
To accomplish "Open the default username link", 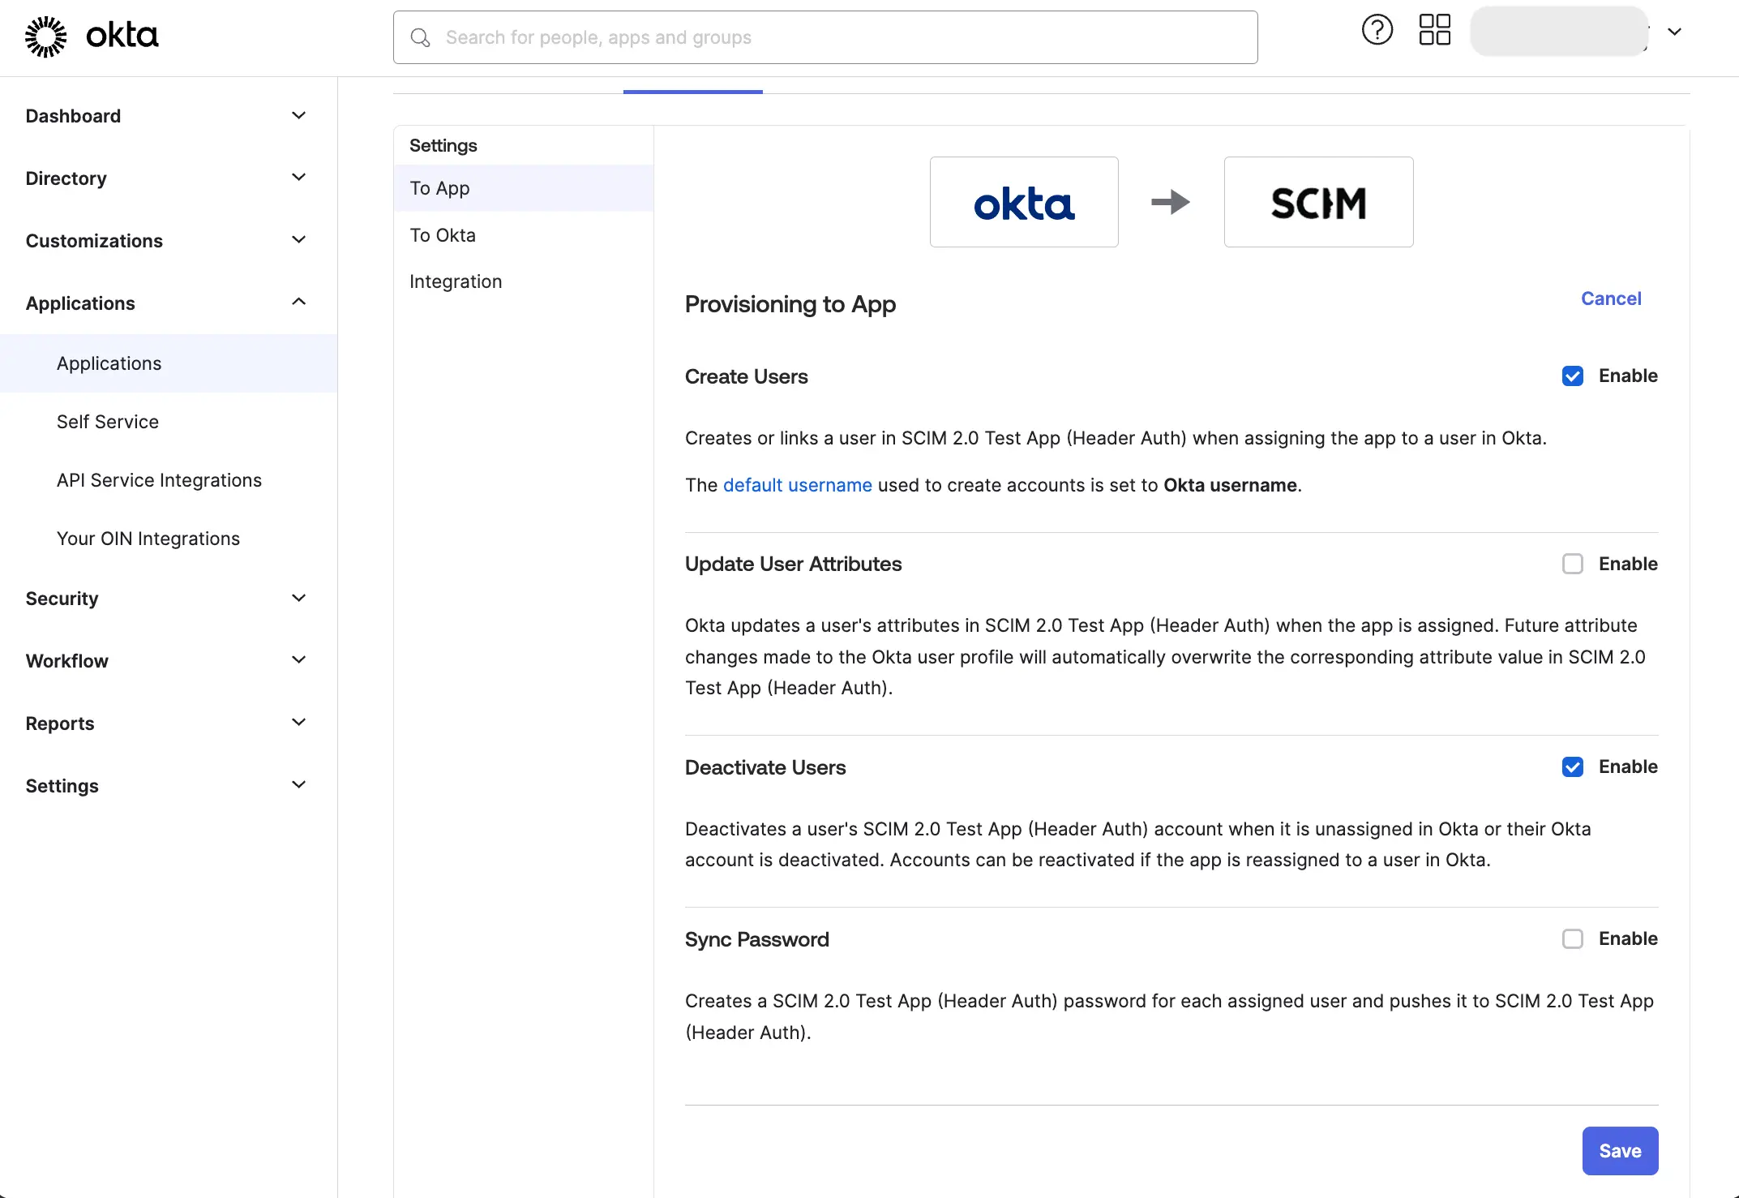I will pyautogui.click(x=797, y=484).
